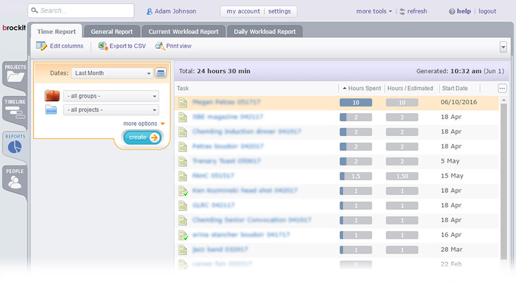516x281 pixels.
Task: Click the scrollbar up arrow in task list
Action: 503,100
